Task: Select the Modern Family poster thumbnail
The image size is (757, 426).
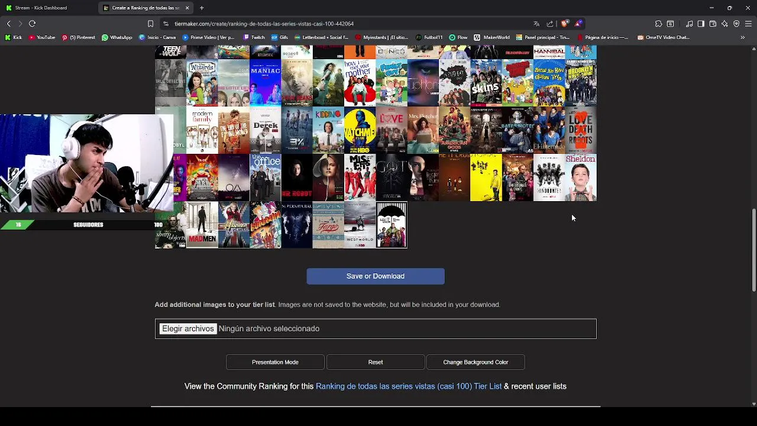Action: coord(202,130)
